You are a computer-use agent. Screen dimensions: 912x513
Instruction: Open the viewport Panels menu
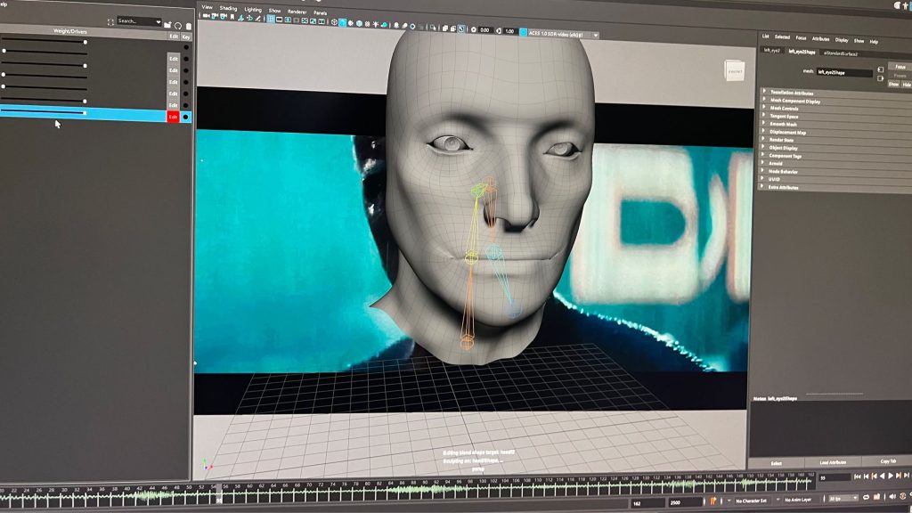tap(320, 12)
